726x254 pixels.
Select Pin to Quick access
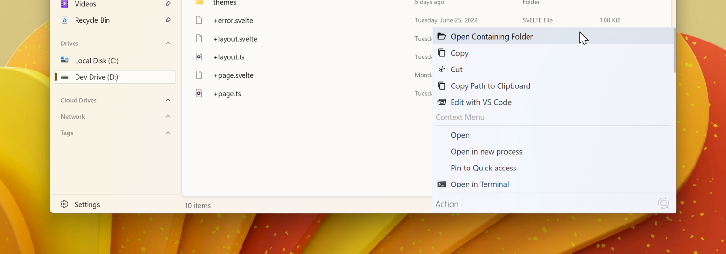coord(483,168)
